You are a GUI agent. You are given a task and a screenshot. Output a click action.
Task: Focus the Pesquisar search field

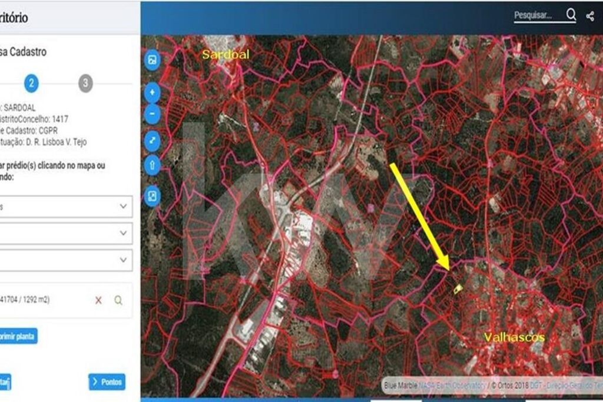coord(538,15)
